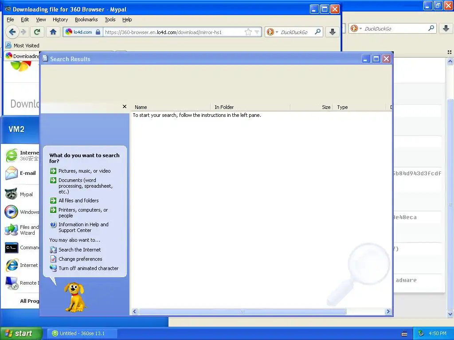Open the Bookmarks menu in Mypal

[x=86, y=19]
